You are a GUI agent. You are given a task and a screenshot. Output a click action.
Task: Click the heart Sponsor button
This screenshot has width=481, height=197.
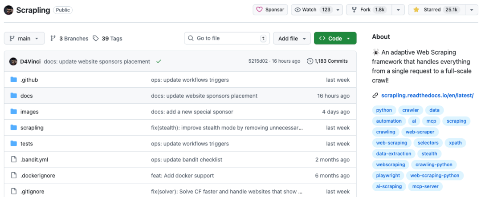[x=270, y=10]
